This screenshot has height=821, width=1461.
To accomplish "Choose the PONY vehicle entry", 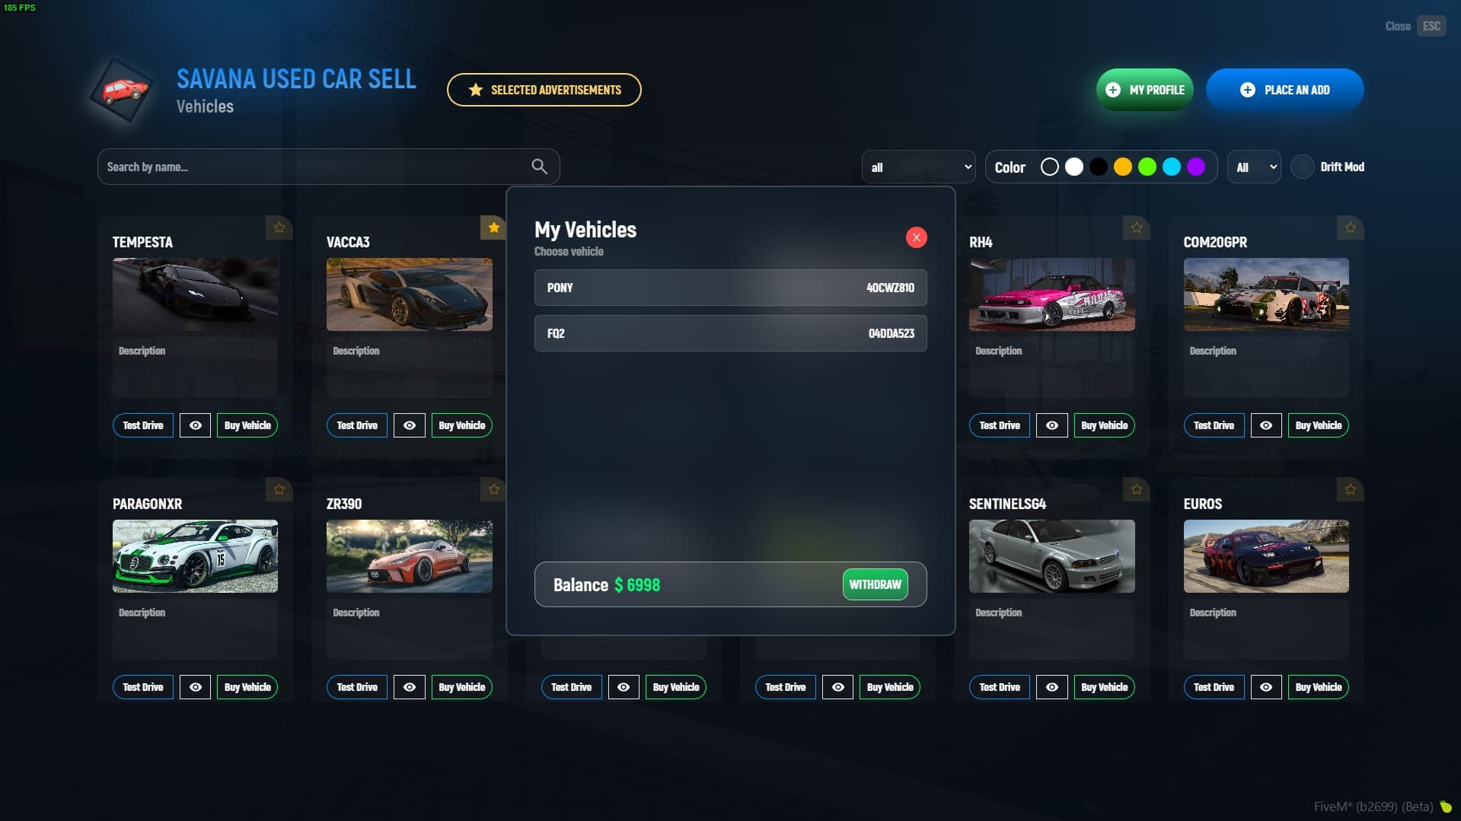I will [x=730, y=288].
